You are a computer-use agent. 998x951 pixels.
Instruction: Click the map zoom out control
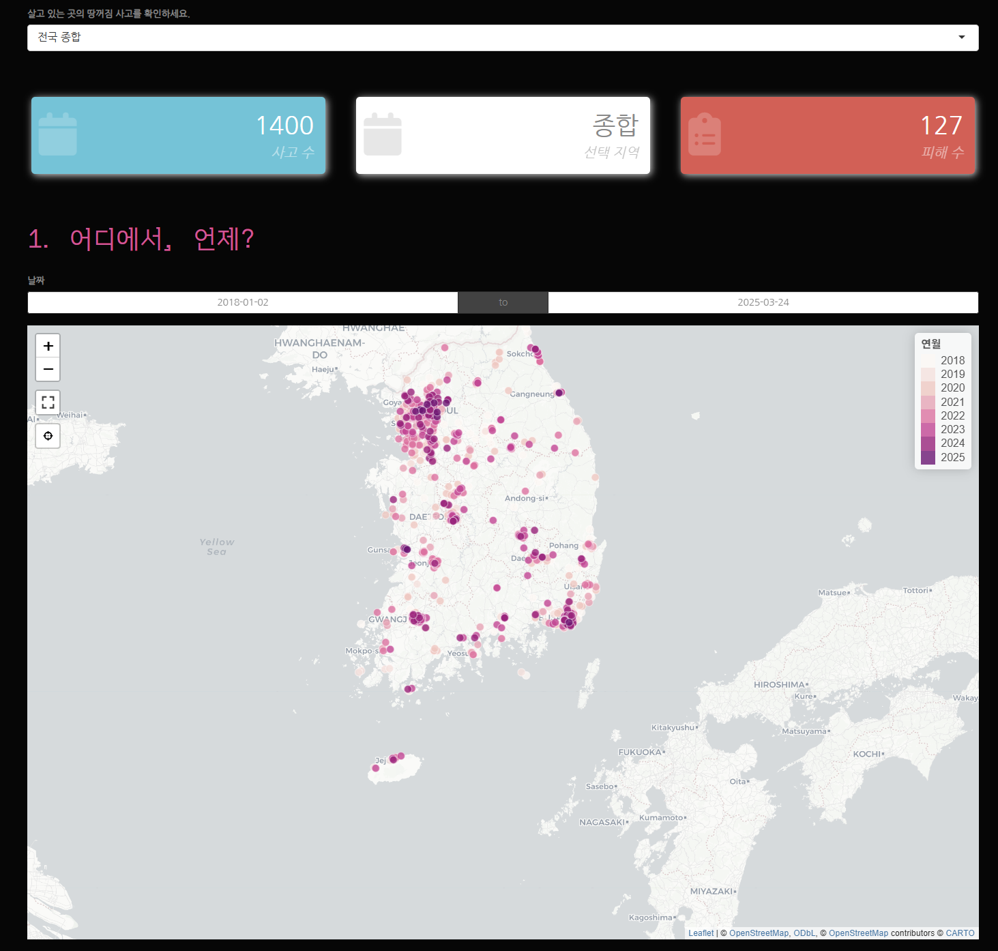(x=48, y=369)
